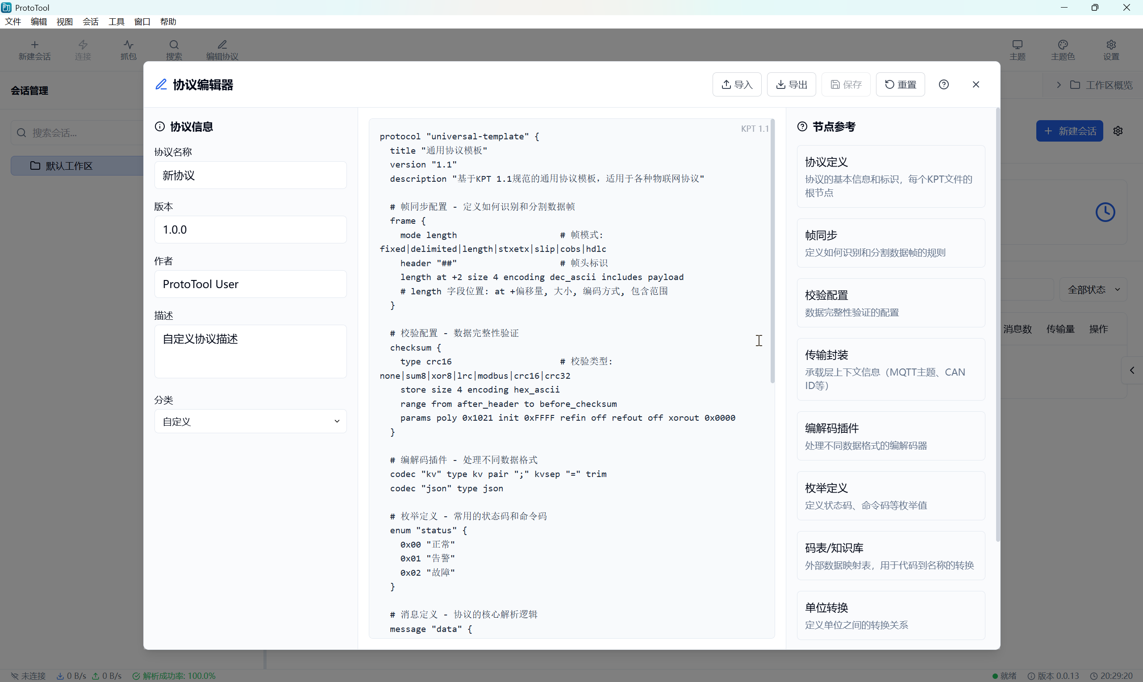Click the blue New Session (新建会话) button
Screen dimensions: 1143x682
point(1069,131)
